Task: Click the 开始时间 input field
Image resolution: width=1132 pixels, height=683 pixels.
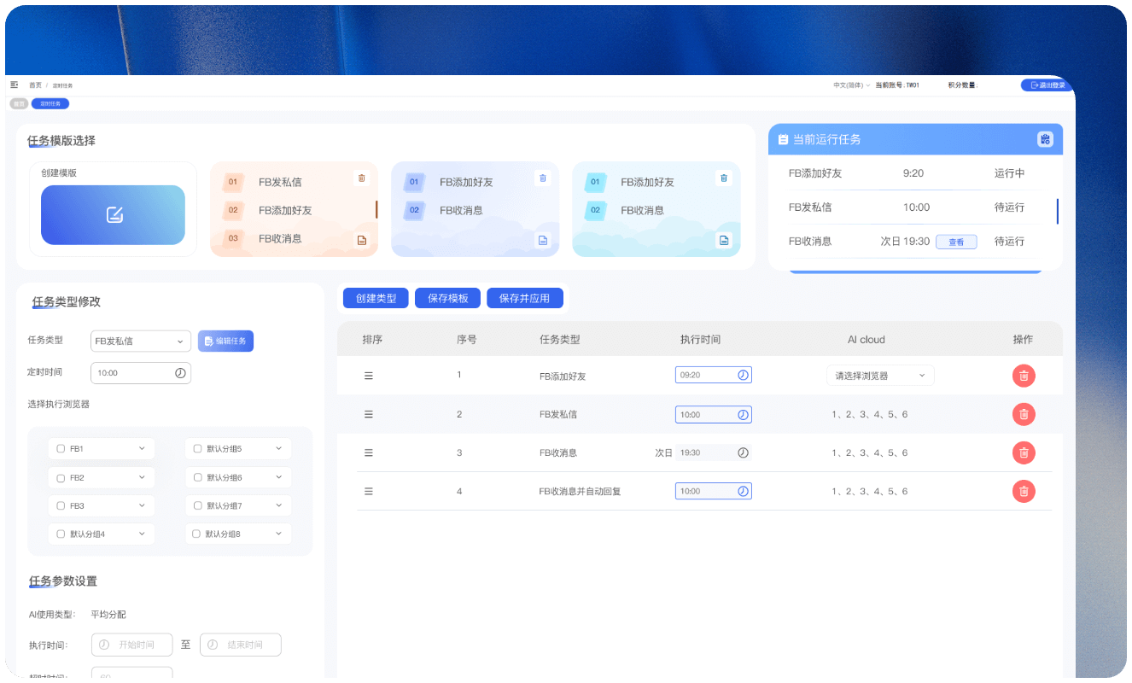Action: tap(137, 645)
